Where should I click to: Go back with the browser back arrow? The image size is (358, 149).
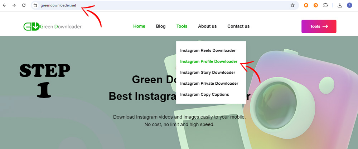(x=5, y=5)
